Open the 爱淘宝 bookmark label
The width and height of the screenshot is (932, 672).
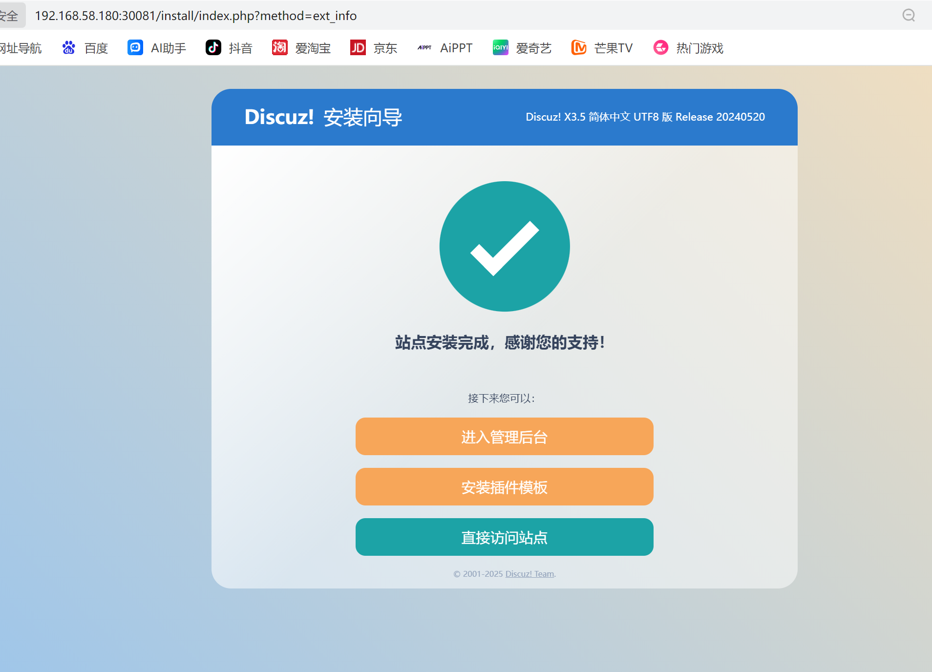[313, 48]
